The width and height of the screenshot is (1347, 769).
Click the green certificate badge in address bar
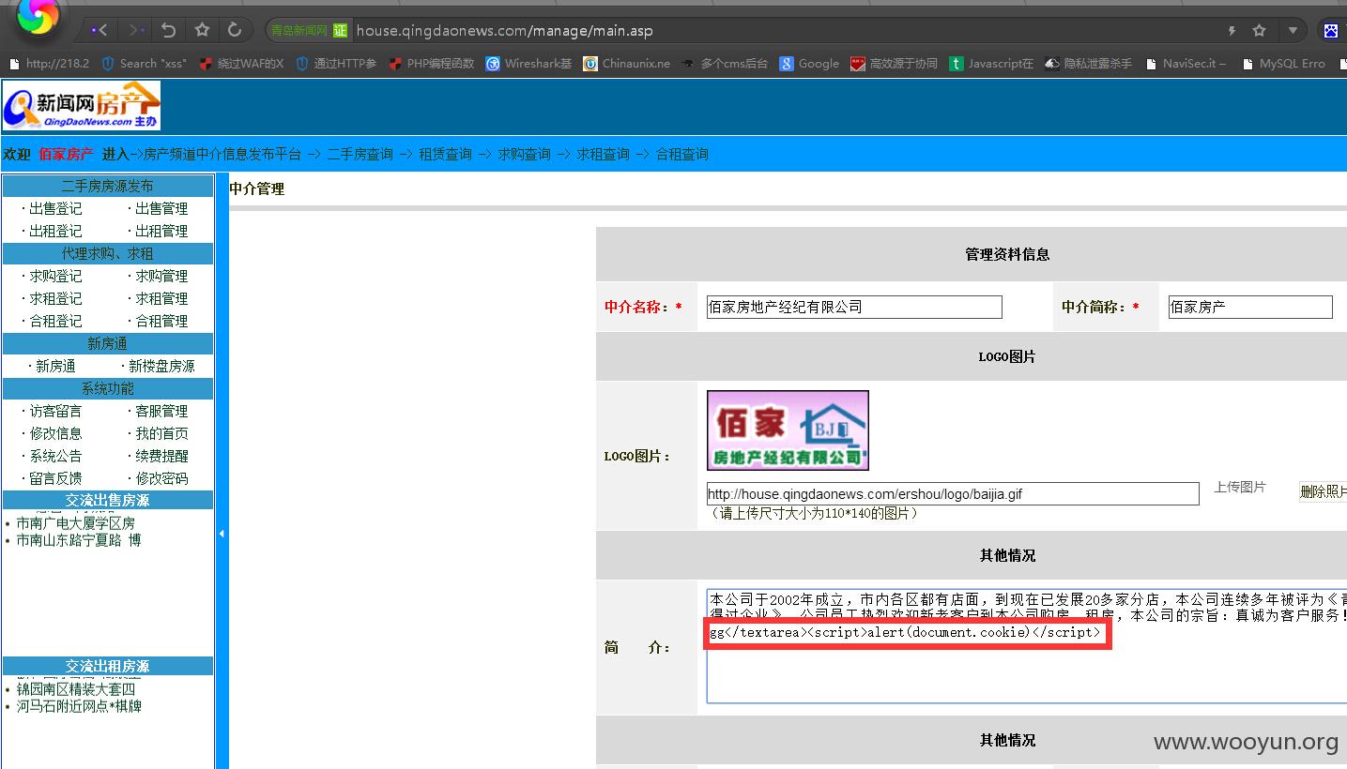[x=340, y=30]
